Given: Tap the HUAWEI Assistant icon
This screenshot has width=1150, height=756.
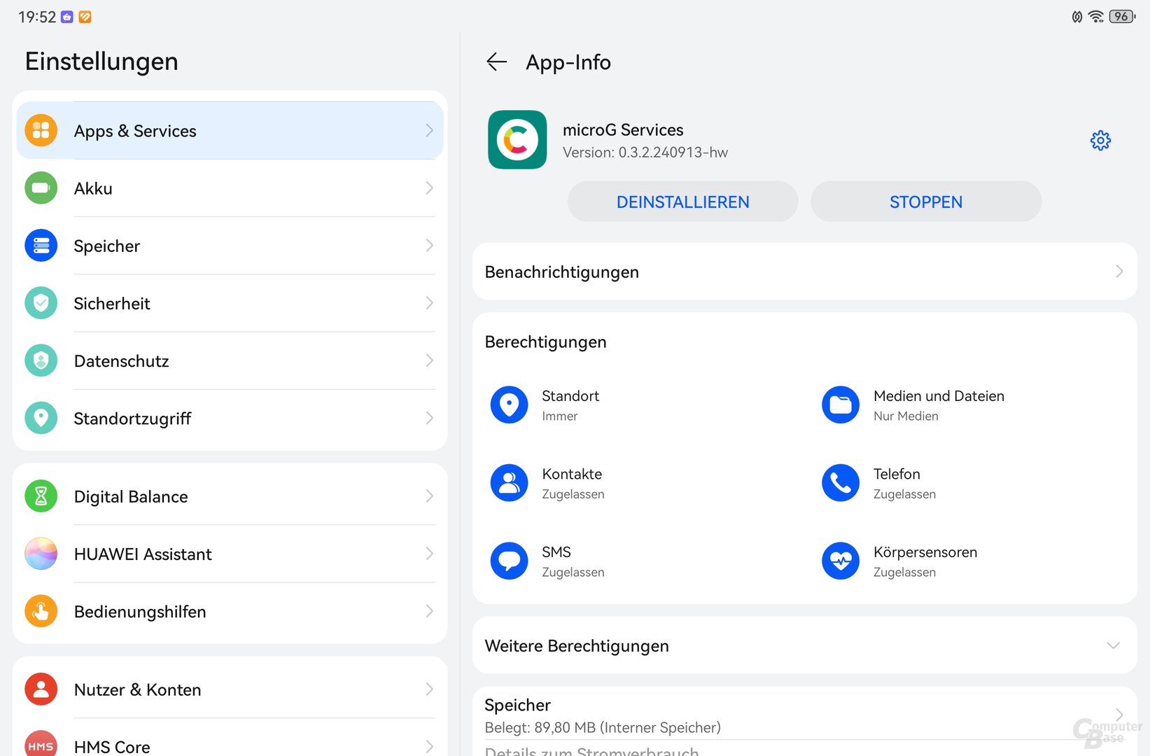Looking at the screenshot, I should point(41,554).
